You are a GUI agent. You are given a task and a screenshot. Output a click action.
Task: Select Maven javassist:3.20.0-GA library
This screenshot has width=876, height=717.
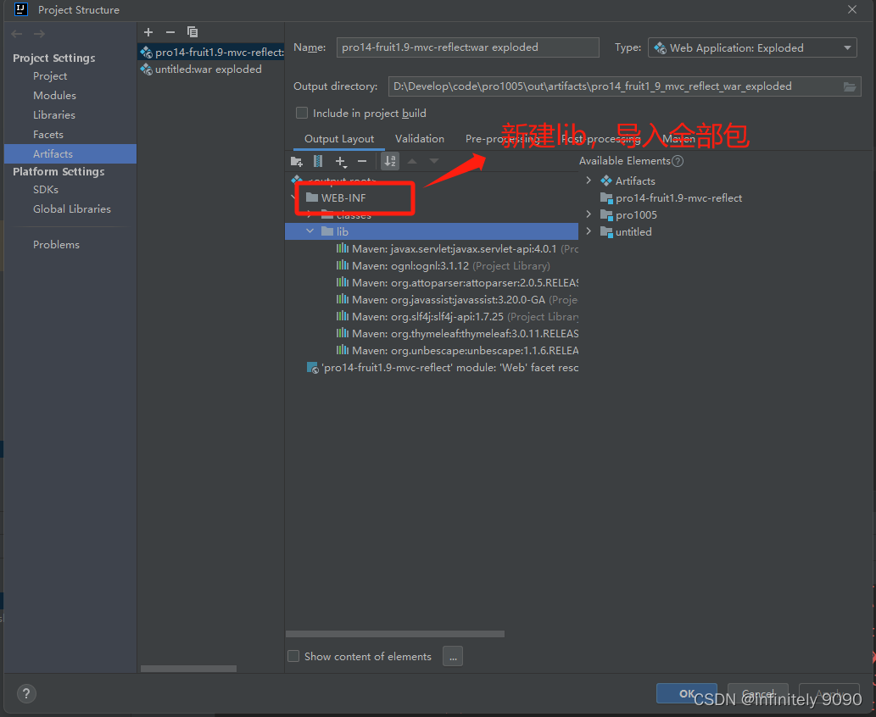click(456, 300)
